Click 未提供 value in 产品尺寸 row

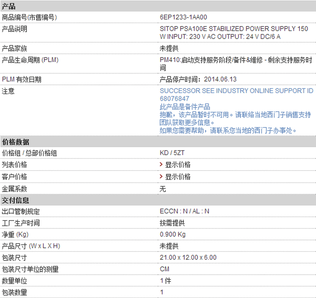[x=169, y=246]
